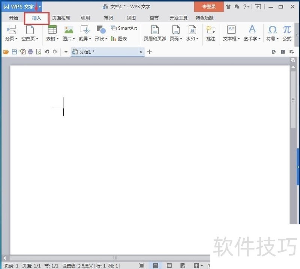Open the 形状 shapes gallery
The height and width of the screenshot is (269, 300).
tap(101, 30)
